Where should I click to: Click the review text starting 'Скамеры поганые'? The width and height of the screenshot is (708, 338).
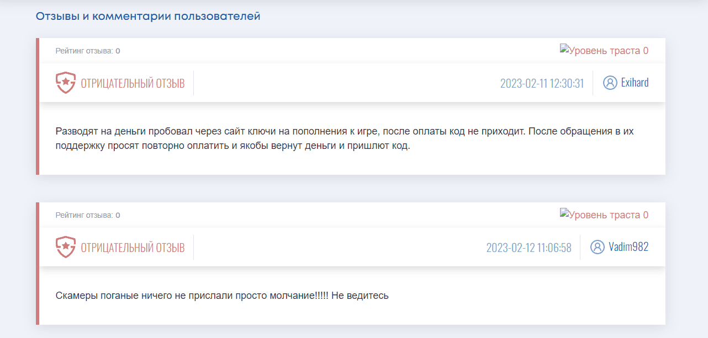click(222, 296)
